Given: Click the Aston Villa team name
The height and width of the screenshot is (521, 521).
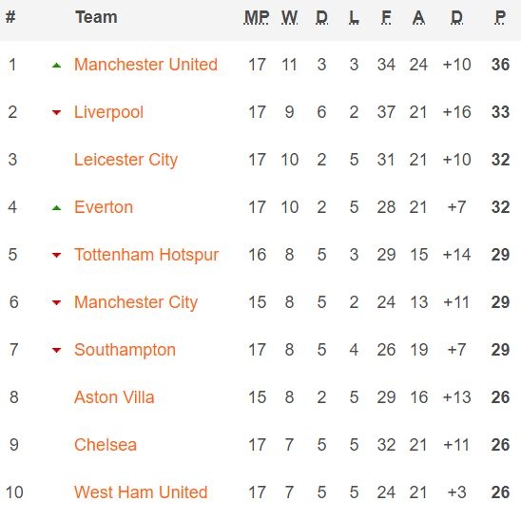Looking at the screenshot, I should pos(114,397).
